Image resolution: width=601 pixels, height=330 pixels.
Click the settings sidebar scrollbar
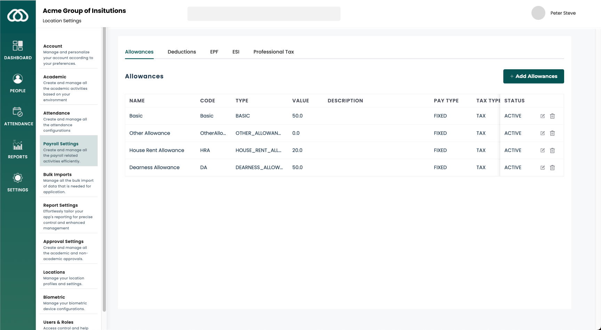point(104,169)
